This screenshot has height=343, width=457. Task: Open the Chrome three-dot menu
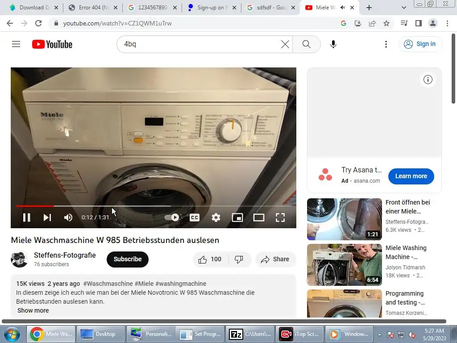tap(447, 23)
